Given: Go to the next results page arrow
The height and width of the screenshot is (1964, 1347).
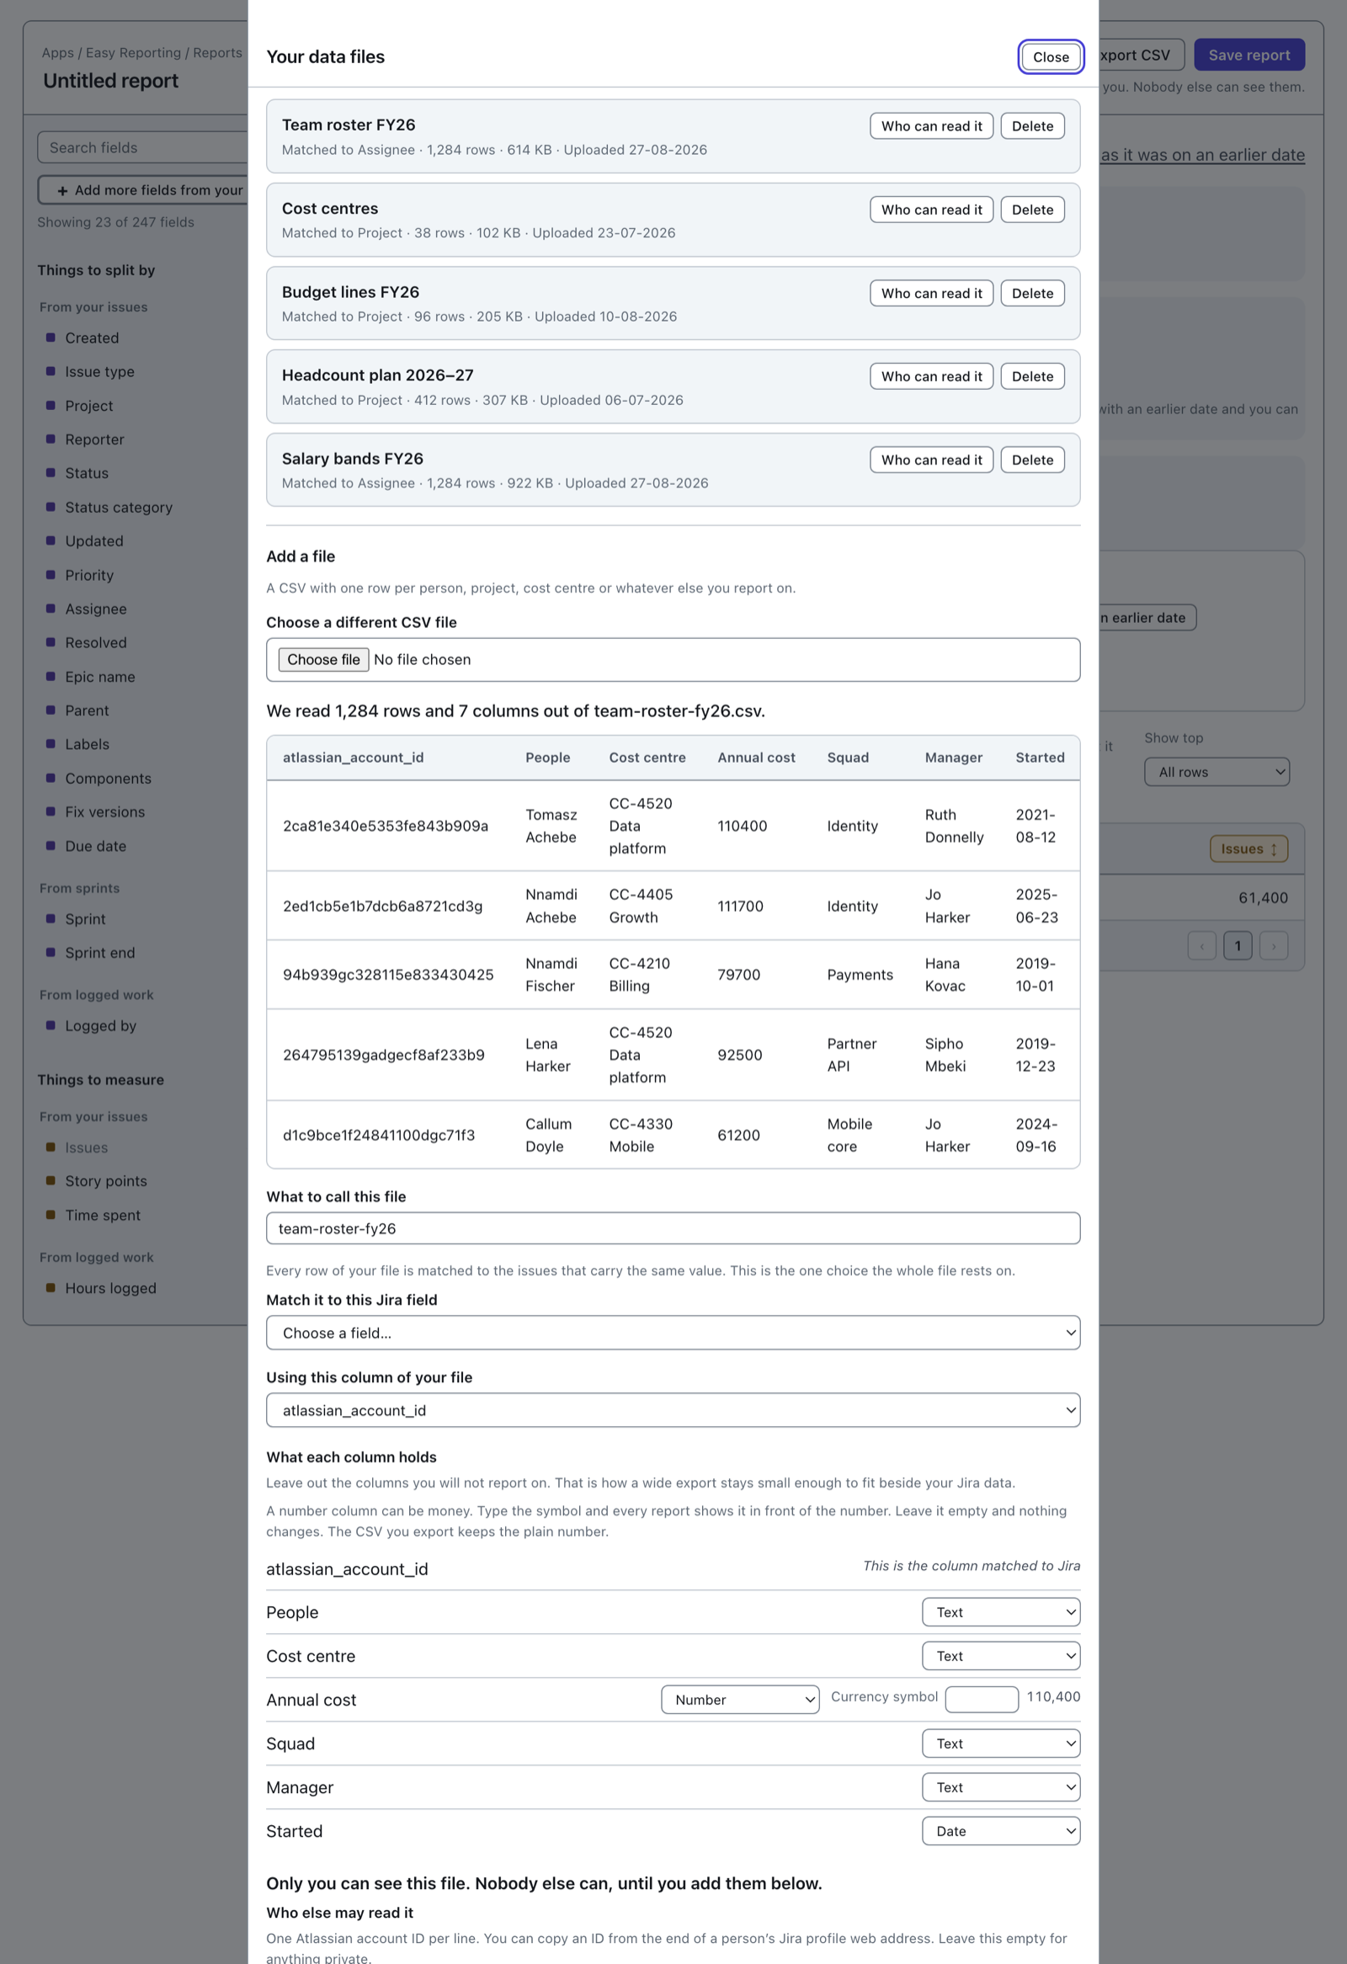Looking at the screenshot, I should tap(1274, 946).
